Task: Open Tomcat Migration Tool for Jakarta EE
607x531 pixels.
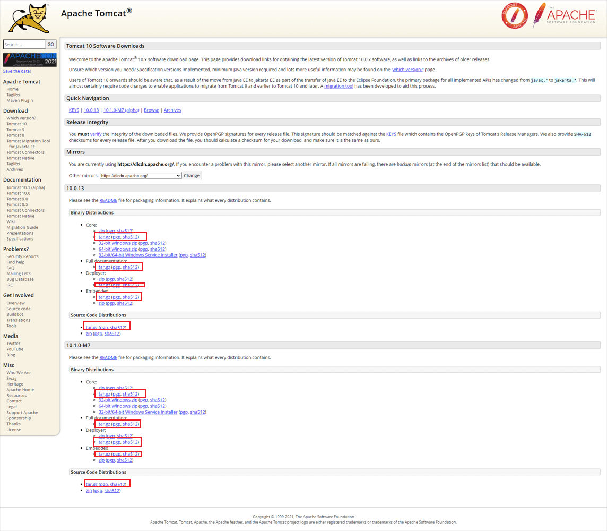Action: click(28, 144)
